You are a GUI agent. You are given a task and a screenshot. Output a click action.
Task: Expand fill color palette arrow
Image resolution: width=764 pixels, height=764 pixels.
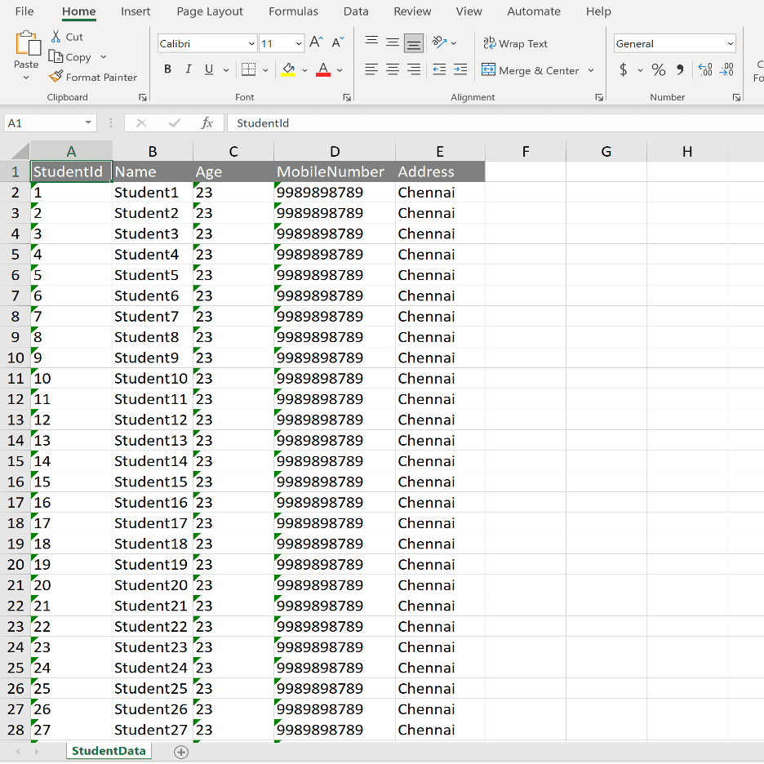coord(305,70)
